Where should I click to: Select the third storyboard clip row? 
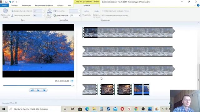pos(128,71)
